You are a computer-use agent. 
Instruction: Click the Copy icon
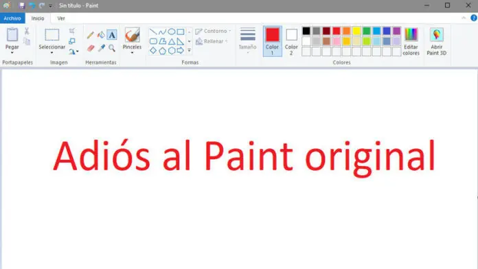(x=27, y=41)
